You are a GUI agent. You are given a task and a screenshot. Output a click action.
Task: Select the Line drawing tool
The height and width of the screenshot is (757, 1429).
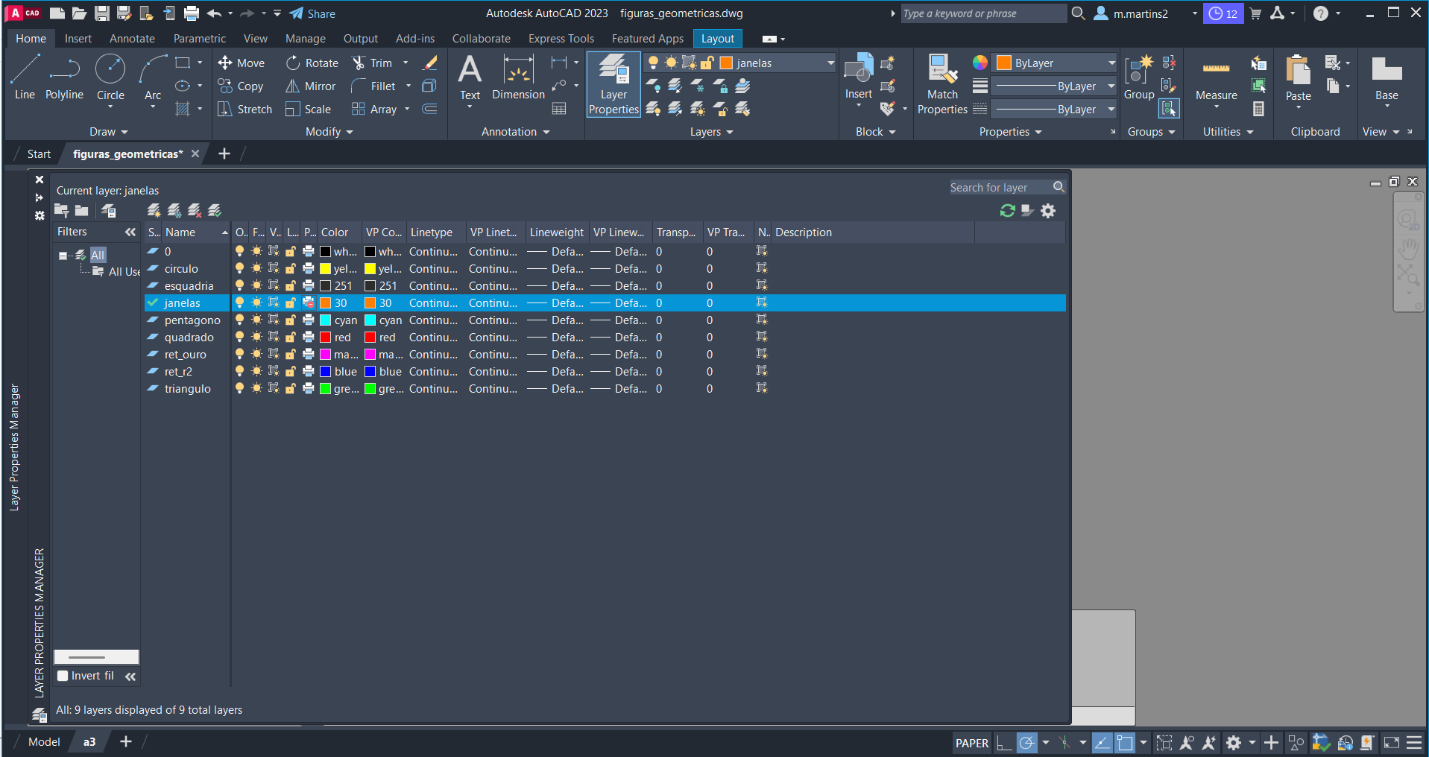[25, 77]
